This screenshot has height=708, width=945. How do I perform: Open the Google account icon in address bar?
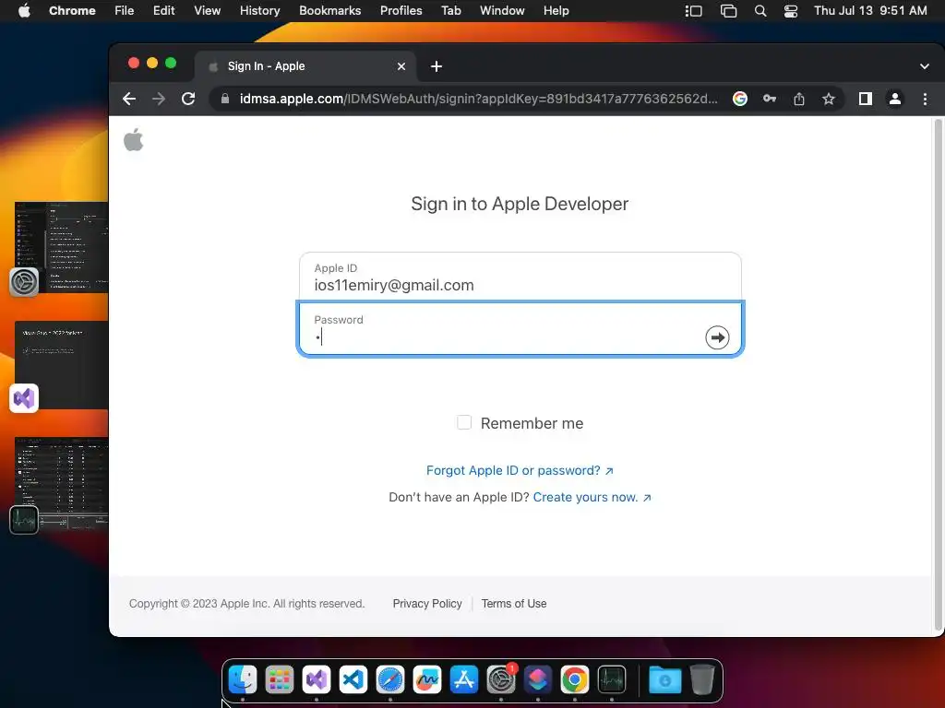point(740,99)
